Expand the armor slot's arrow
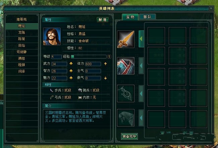This screenshot has width=218, height=148. tap(141, 66)
